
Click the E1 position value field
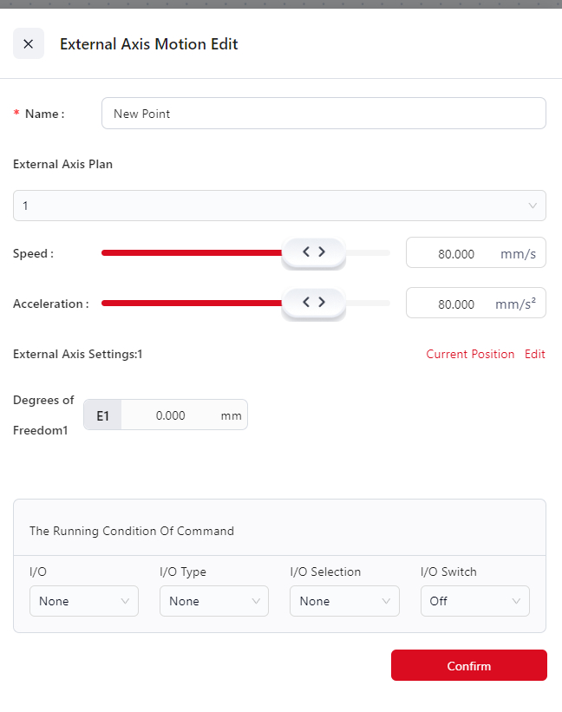171,415
